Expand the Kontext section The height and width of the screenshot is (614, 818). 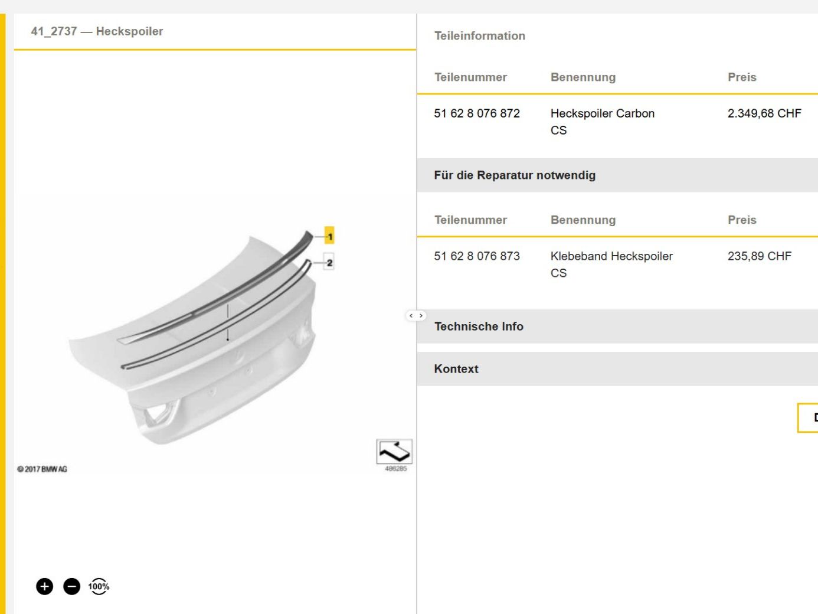pyautogui.click(x=617, y=369)
